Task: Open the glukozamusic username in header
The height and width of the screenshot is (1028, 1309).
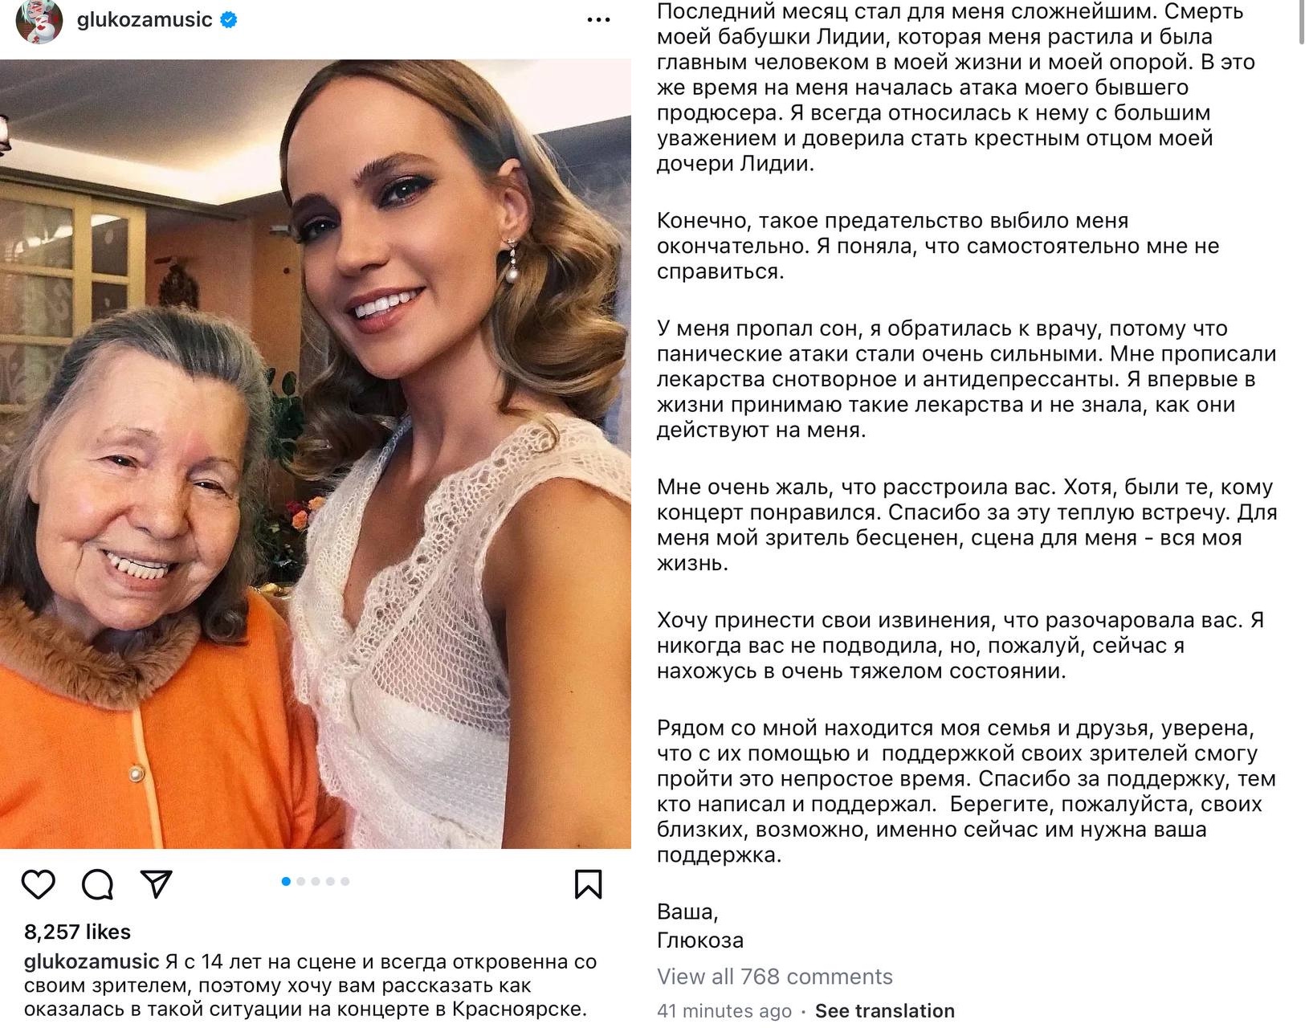Action: click(x=145, y=19)
